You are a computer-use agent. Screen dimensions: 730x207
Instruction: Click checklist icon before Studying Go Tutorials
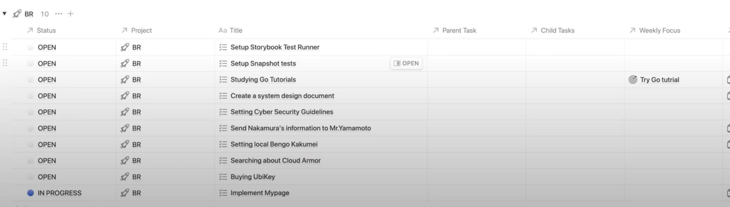[x=223, y=80]
